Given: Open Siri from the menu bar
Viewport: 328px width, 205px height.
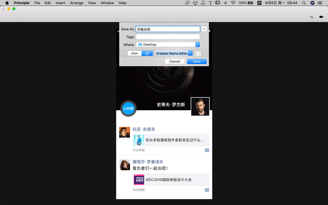Looking at the screenshot, I should [x=312, y=3].
